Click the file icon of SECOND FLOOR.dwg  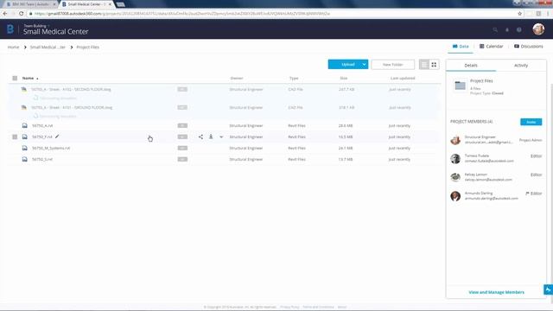(24, 89)
